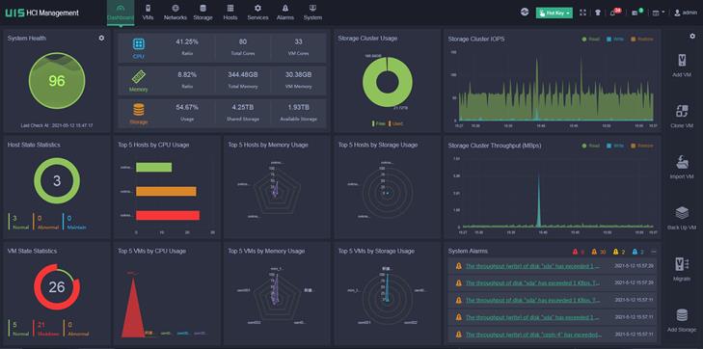Click the Storage Cluster Usage donut chart

click(x=388, y=82)
